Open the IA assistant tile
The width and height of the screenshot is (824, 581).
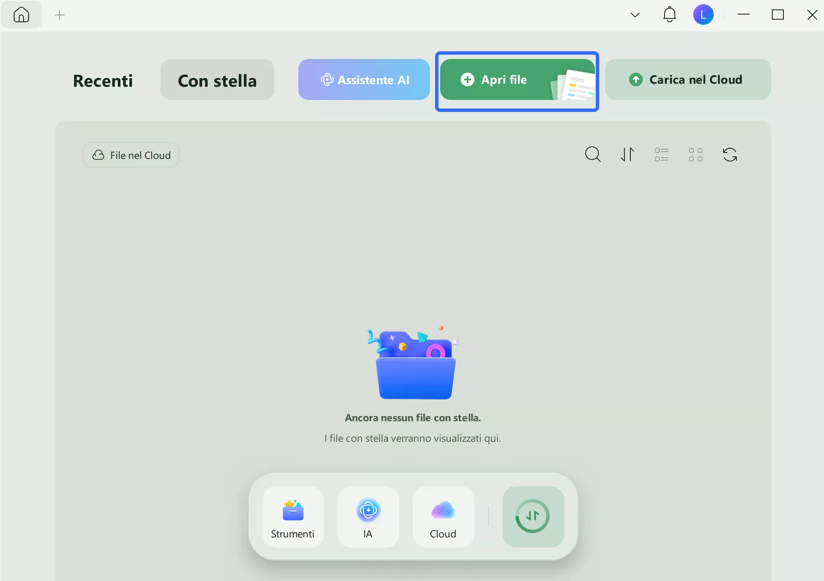pyautogui.click(x=368, y=517)
